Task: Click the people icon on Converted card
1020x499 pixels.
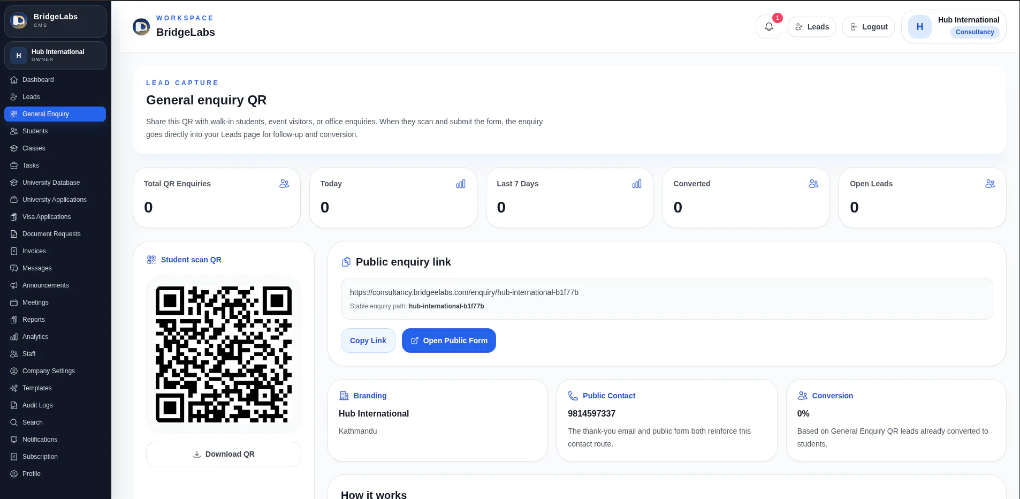Action: click(x=813, y=184)
